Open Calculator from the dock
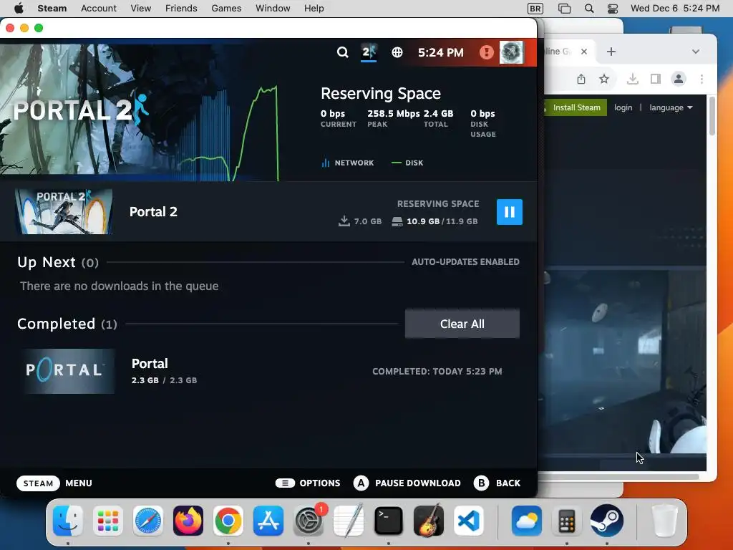The width and height of the screenshot is (733, 550). (567, 521)
